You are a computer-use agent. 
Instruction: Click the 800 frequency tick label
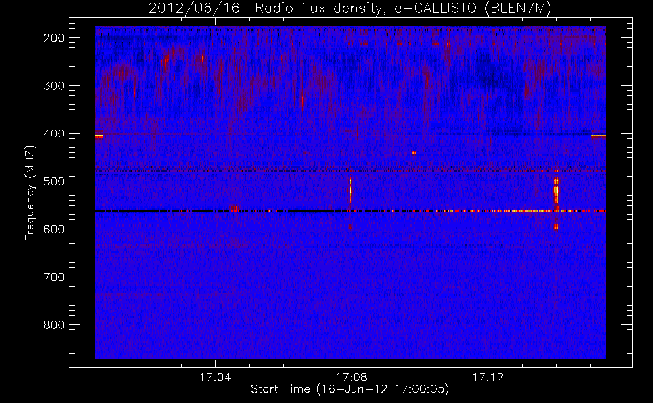pos(54,325)
